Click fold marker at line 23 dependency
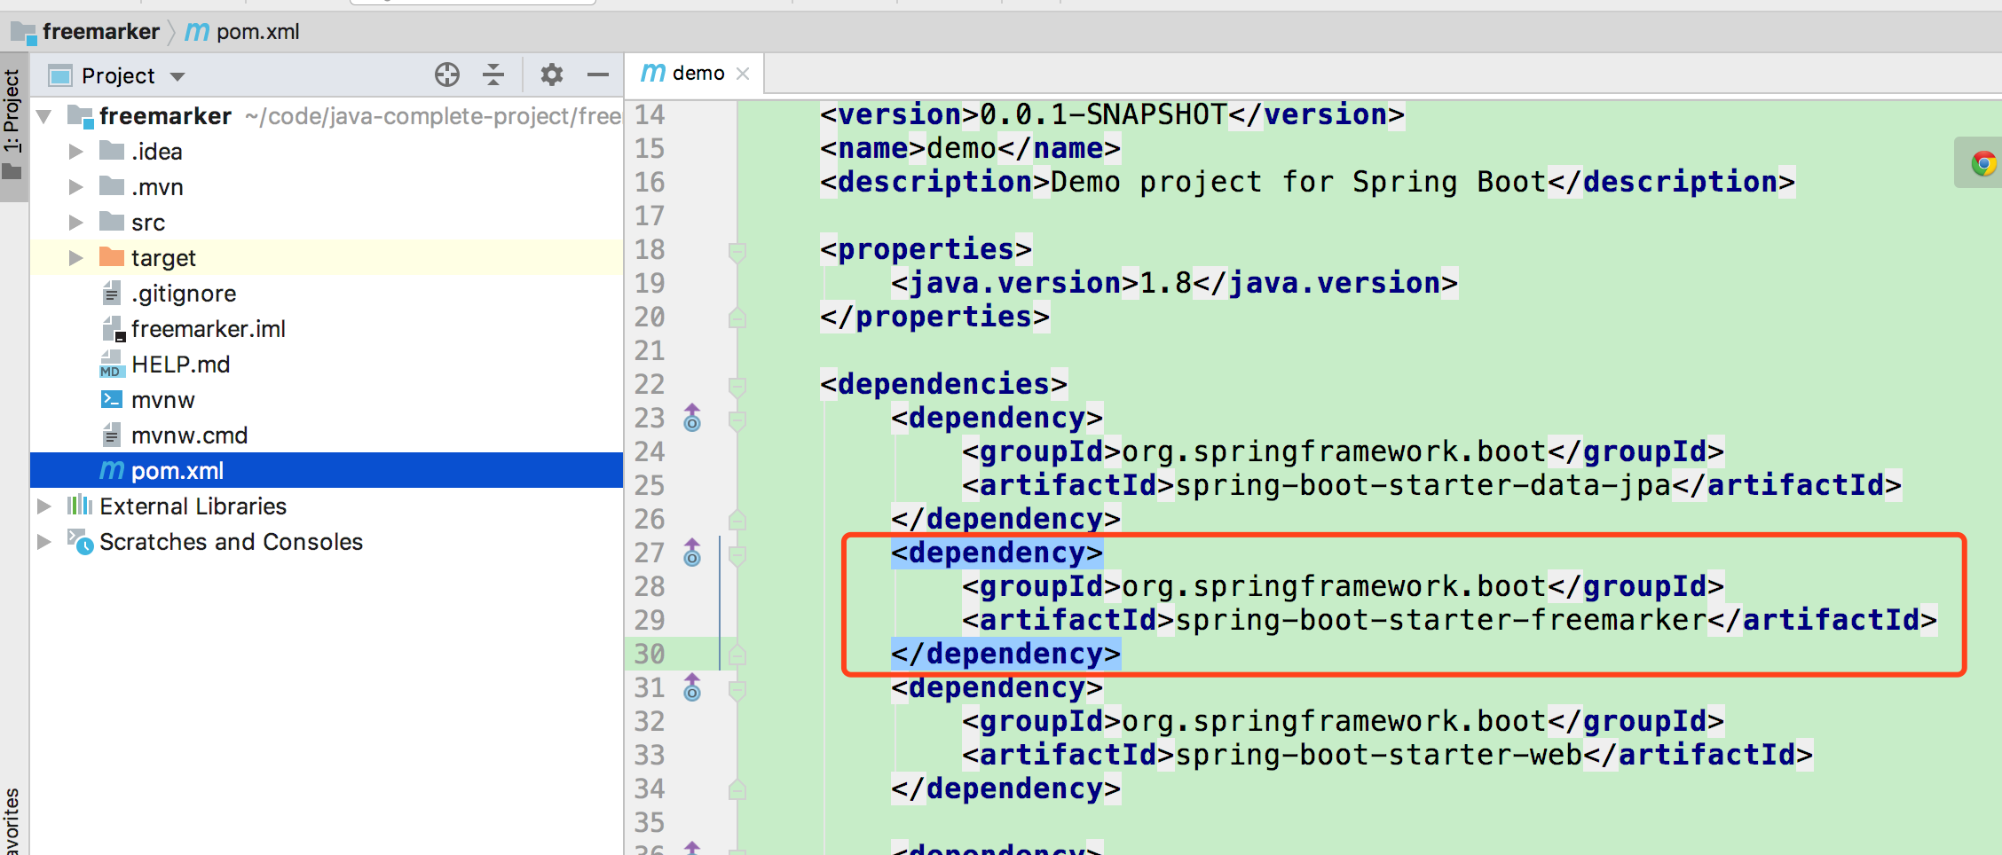This screenshot has height=855, width=2002. tap(737, 420)
